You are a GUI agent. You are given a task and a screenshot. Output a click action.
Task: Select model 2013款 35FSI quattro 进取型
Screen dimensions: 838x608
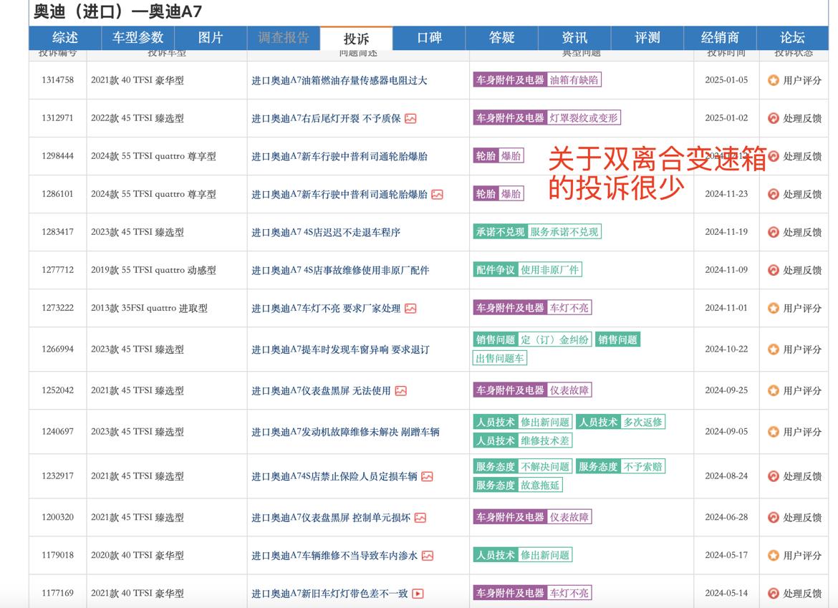[x=149, y=308]
